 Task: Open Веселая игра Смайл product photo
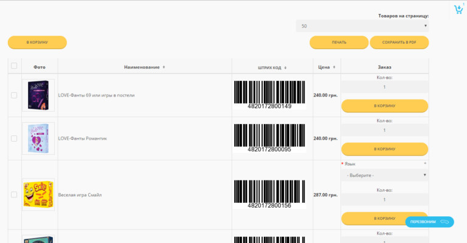click(38, 194)
